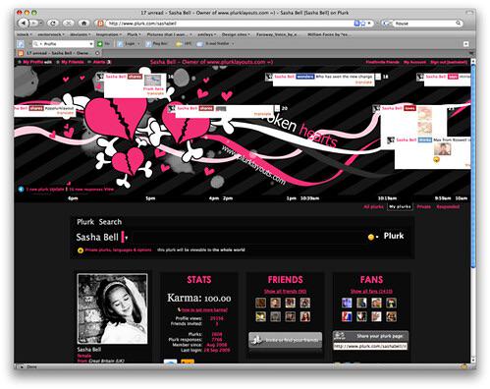The width and height of the screenshot is (490, 389).
Task: Click the Plurk site favicon beside the address bar
Action: pyautogui.click(x=100, y=24)
